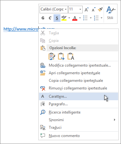The height and width of the screenshot is (144, 121).
Task: Click the Shrink Font icon
Action: click(93, 10)
